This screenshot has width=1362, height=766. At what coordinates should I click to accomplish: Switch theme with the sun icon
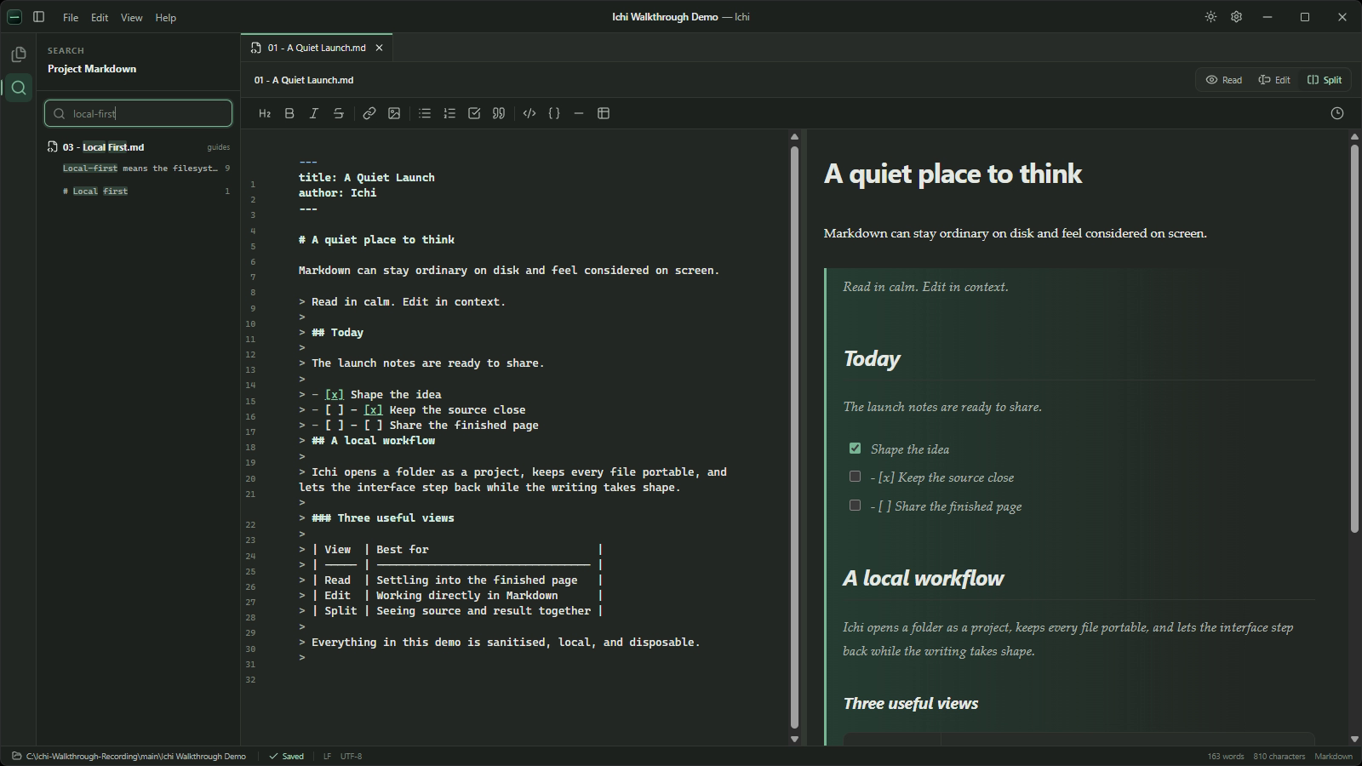pos(1210,17)
